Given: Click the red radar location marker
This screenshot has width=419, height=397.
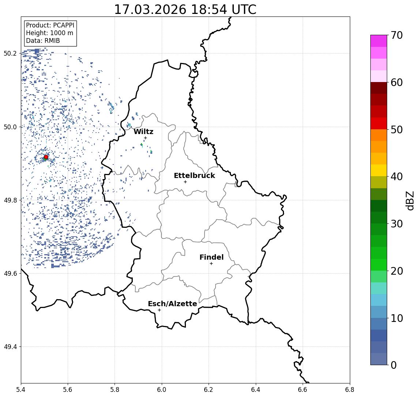Looking at the screenshot, I should click(x=46, y=157).
